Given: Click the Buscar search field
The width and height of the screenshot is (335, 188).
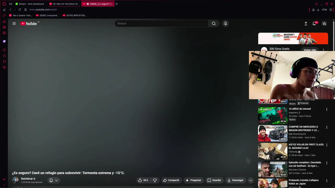Looking at the screenshot, I should 161,23.
